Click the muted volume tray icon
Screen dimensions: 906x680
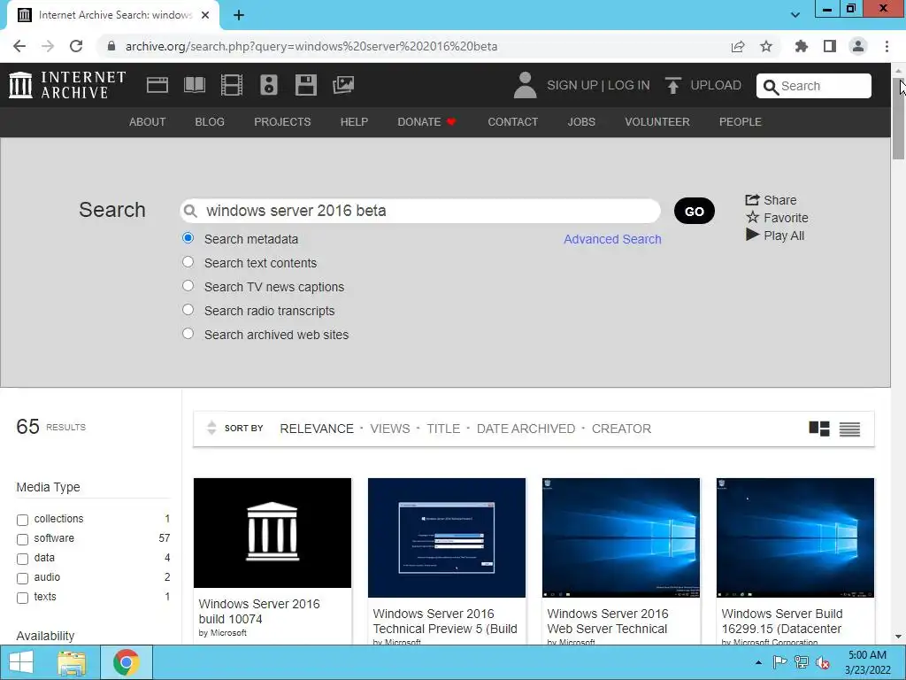(823, 662)
